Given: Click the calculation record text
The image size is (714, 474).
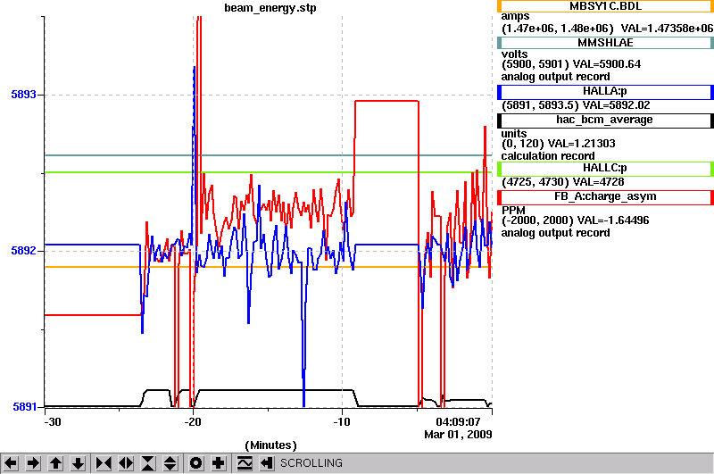Looking at the screenshot, I should (548, 155).
